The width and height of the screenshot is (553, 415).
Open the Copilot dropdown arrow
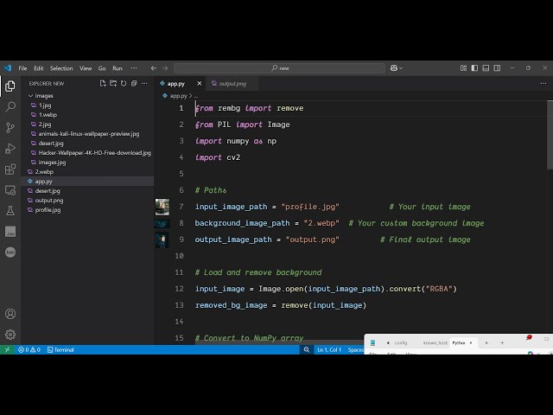click(x=401, y=68)
